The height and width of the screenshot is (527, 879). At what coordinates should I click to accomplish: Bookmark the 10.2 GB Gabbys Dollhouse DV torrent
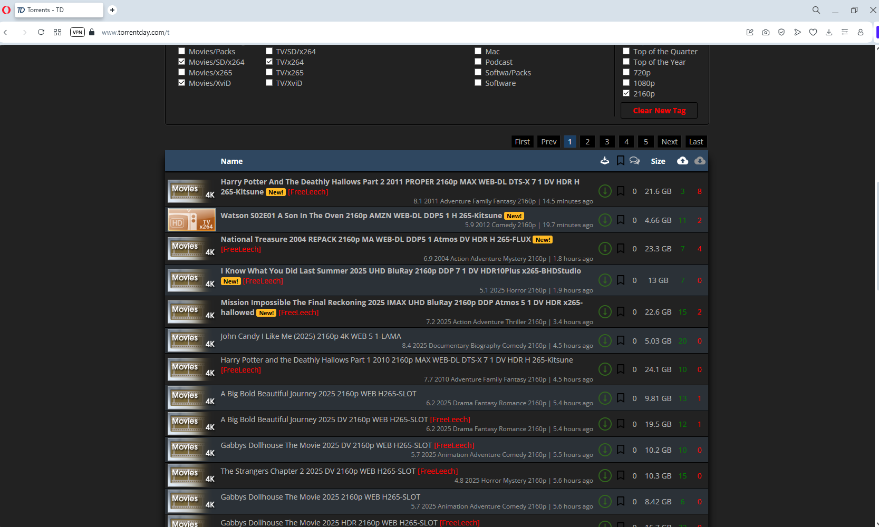coord(621,450)
